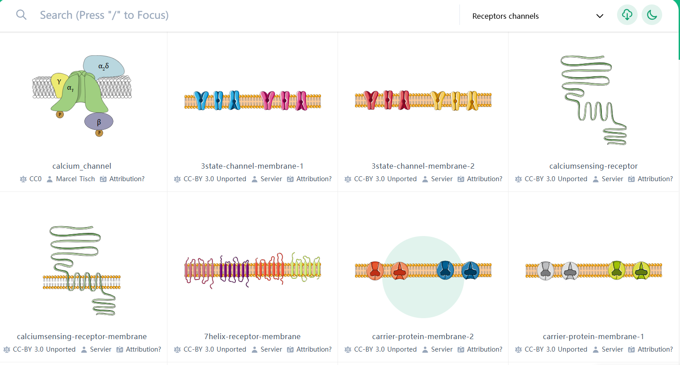The width and height of the screenshot is (680, 365).
Task: Click author icon under 7helix-receptor-membrane
Action: (x=254, y=349)
